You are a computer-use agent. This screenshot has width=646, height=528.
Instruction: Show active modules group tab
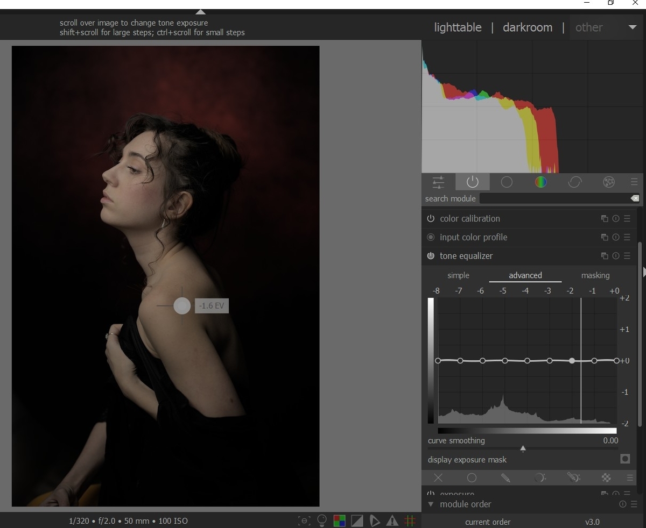pyautogui.click(x=473, y=182)
